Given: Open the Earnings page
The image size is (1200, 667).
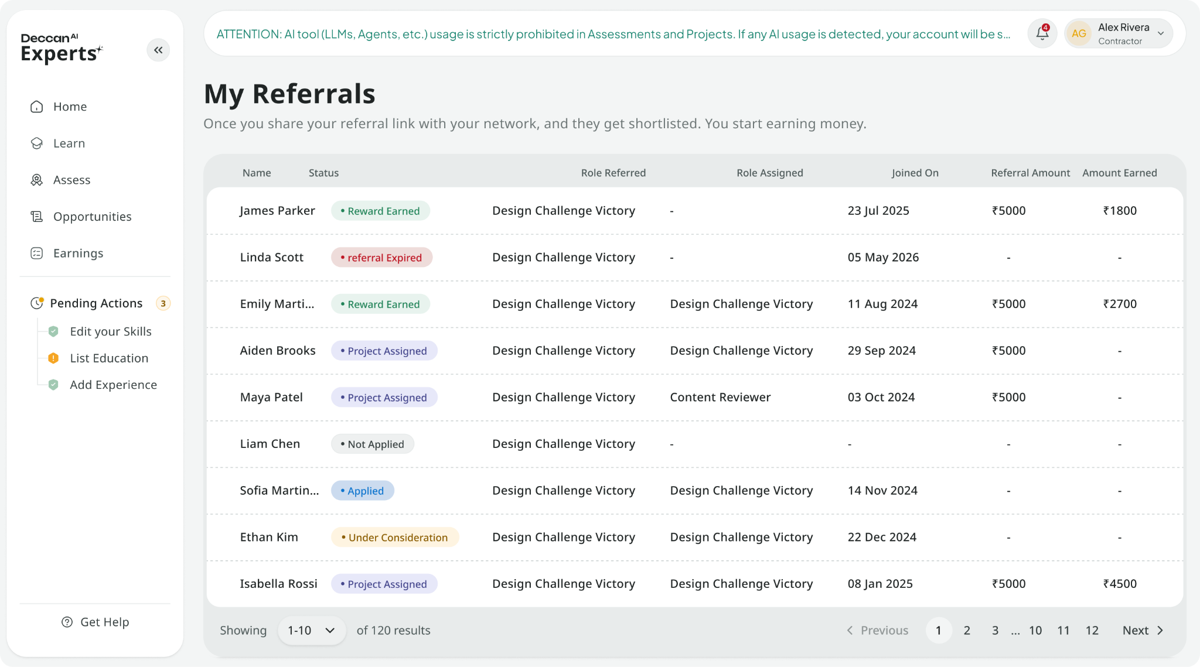Looking at the screenshot, I should [78, 253].
